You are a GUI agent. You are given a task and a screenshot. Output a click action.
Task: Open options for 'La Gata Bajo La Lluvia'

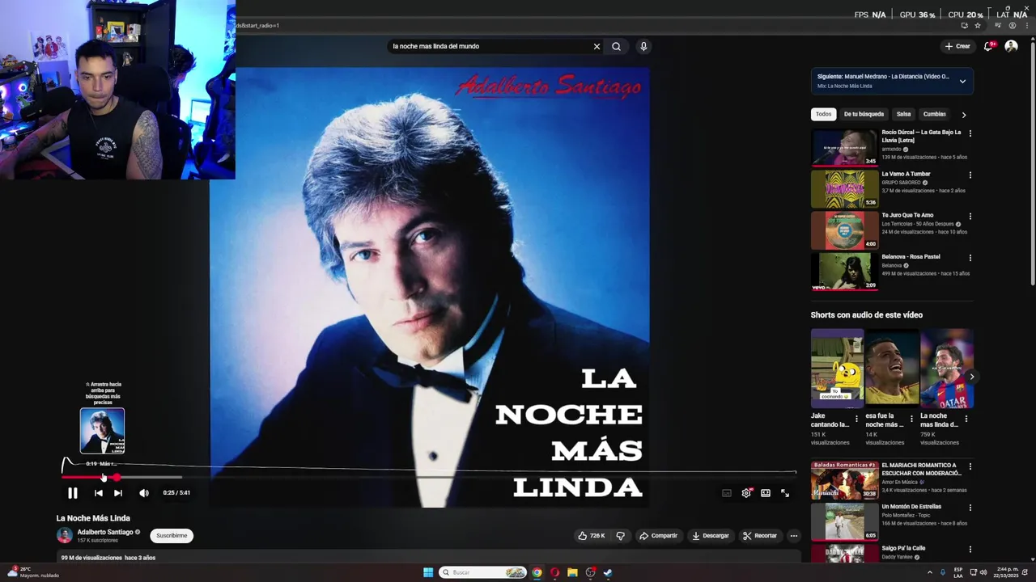coord(970,133)
